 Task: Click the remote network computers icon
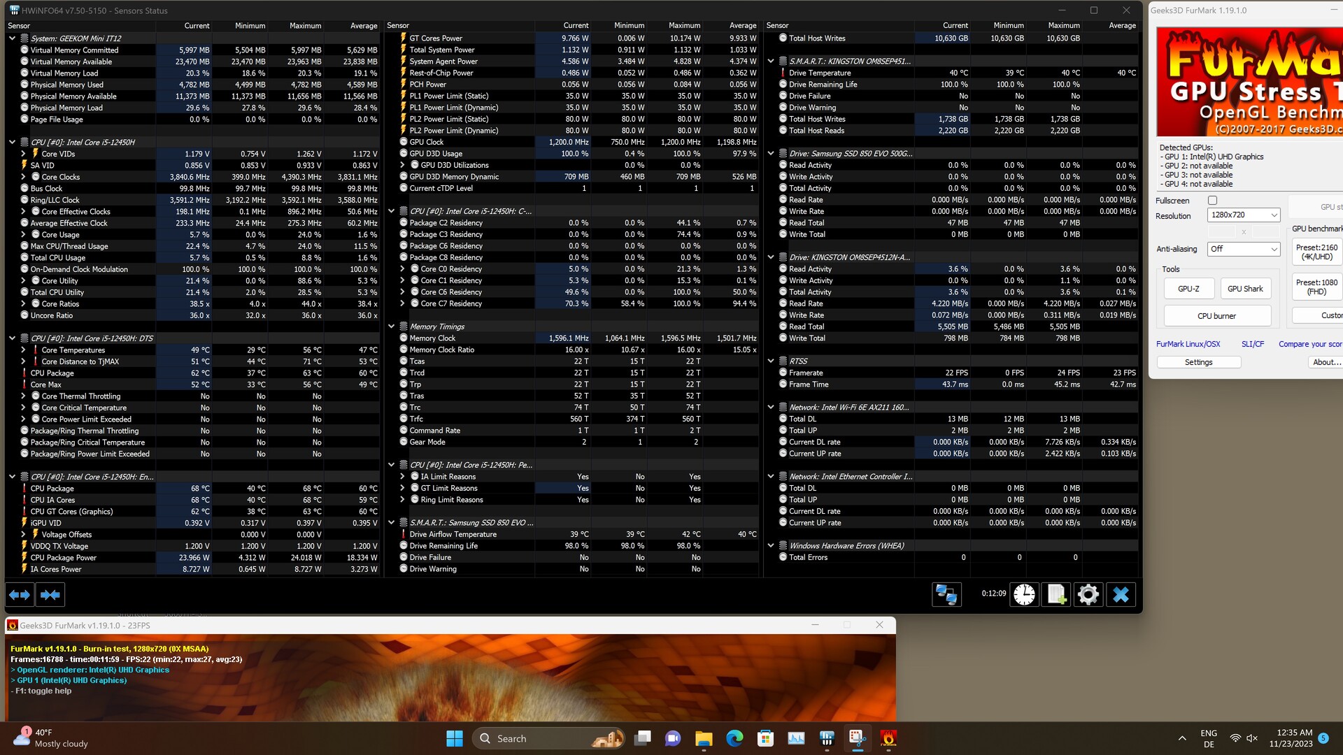[946, 595]
